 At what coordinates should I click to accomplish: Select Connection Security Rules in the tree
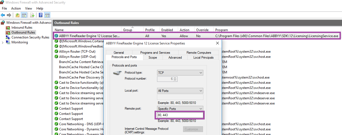pyautogui.click(x=30, y=37)
